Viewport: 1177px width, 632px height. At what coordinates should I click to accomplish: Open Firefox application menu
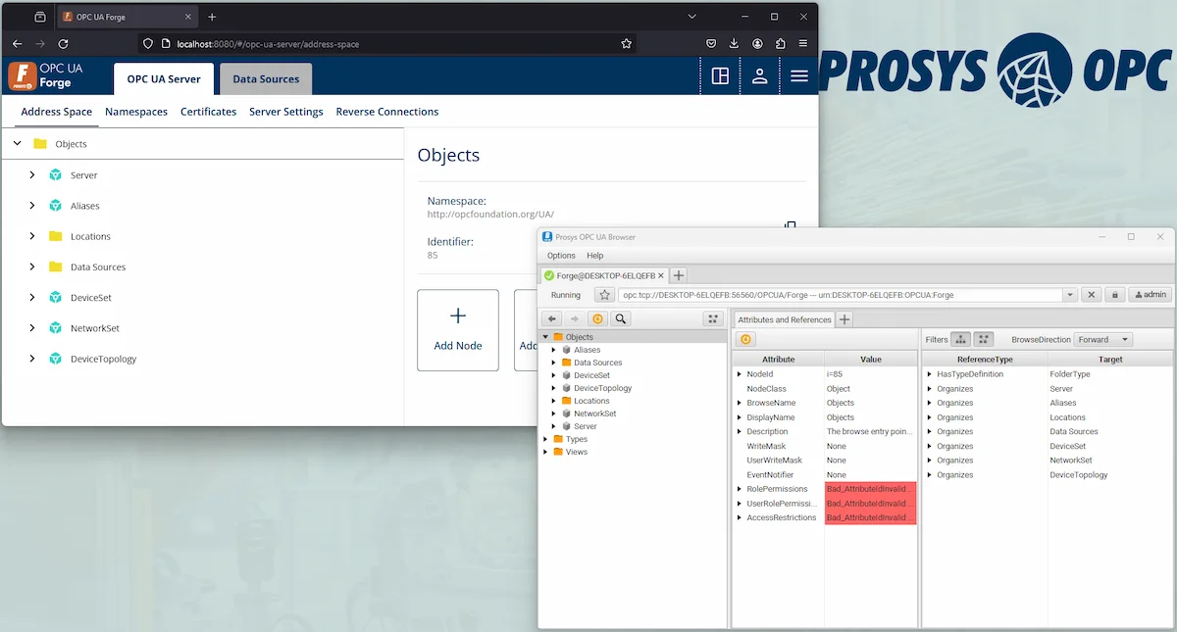[804, 44]
